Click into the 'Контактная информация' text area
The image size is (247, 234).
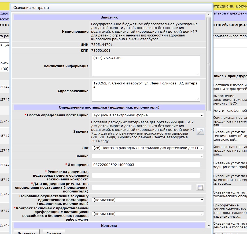point(146,66)
